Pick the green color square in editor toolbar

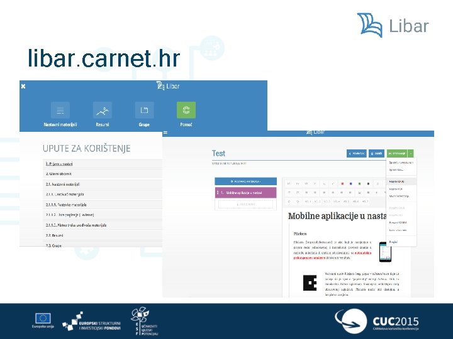pos(360,183)
